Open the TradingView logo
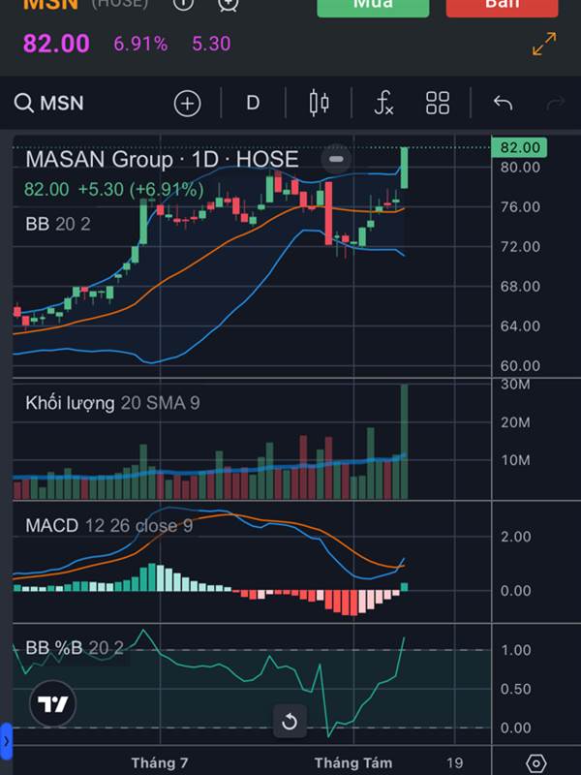Image resolution: width=581 pixels, height=775 pixels. pyautogui.click(x=53, y=703)
